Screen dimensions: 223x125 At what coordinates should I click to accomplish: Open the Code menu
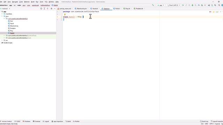click(x=21, y=2)
